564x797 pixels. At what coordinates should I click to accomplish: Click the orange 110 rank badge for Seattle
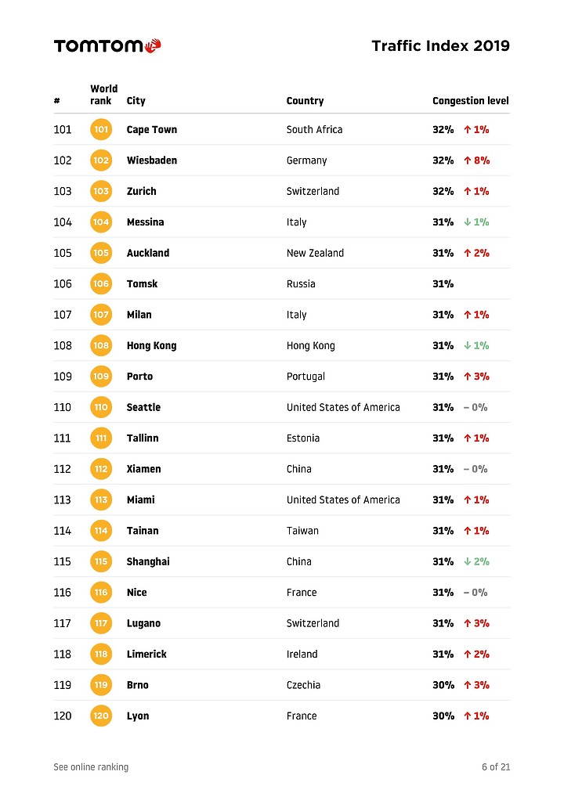(101, 407)
